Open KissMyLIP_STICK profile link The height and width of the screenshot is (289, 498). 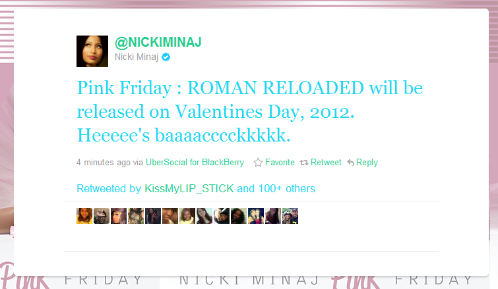(x=189, y=188)
